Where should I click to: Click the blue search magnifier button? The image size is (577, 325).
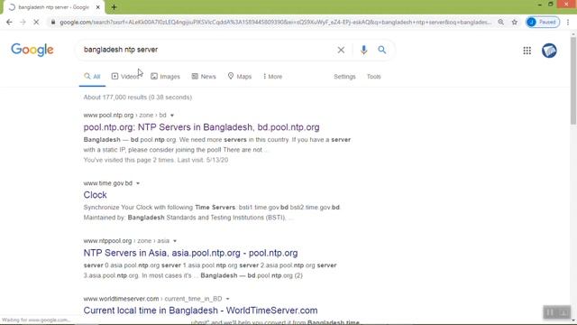tap(382, 50)
